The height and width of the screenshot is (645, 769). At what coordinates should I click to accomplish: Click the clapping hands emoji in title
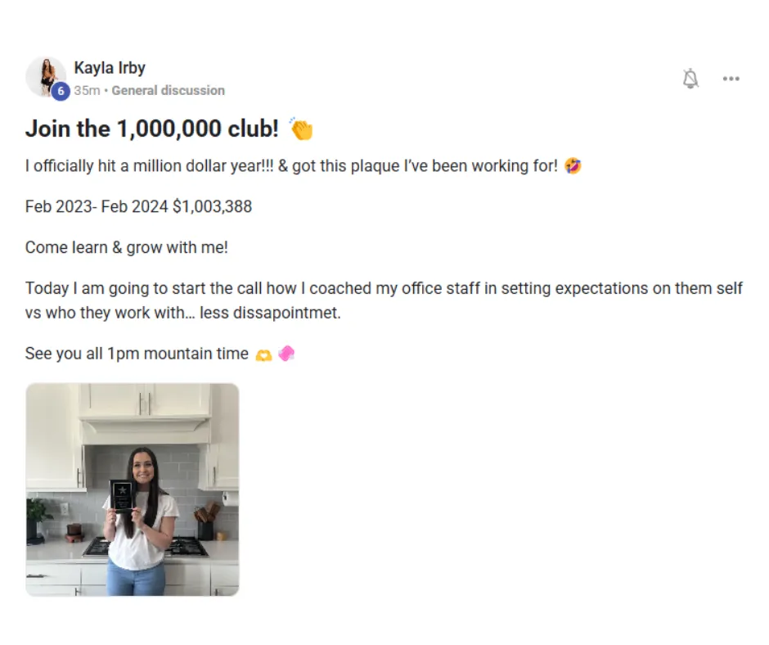click(301, 129)
